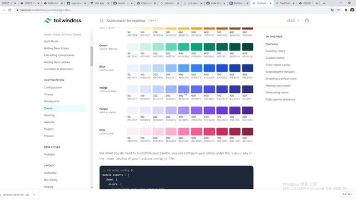Click the translate page icon
The height and width of the screenshot is (200, 356).
tap(332, 10)
